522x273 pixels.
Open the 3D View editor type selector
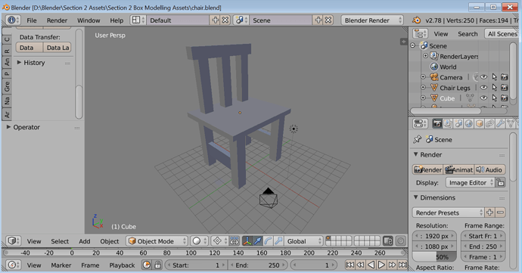coord(14,240)
